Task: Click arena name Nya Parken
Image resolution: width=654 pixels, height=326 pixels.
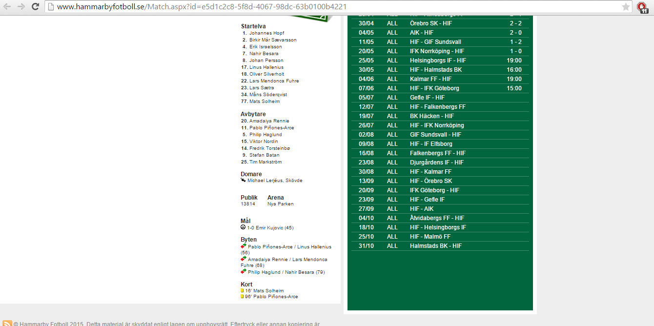Action: pos(281,204)
